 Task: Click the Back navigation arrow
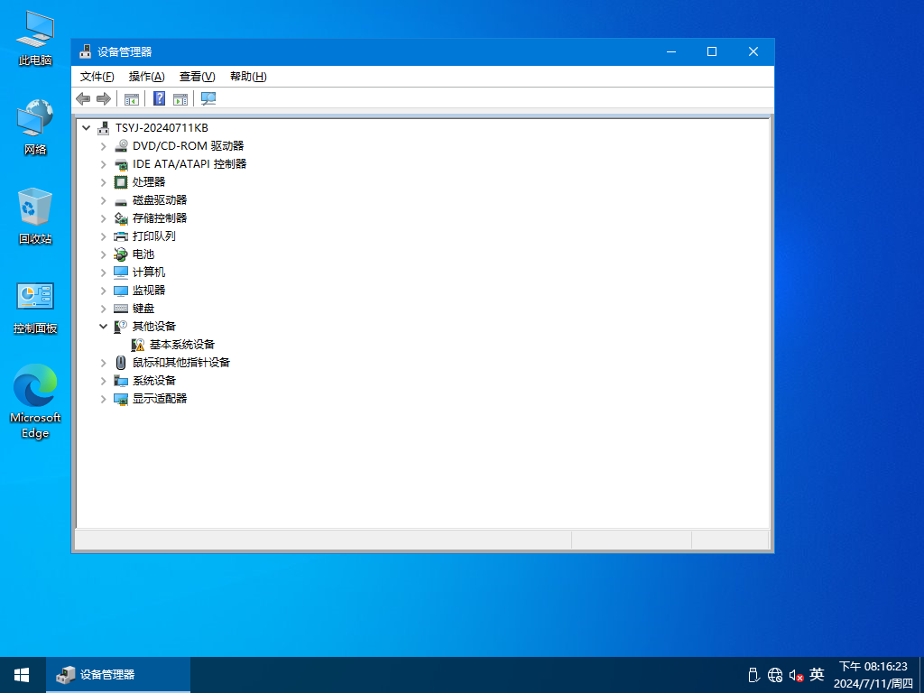(83, 98)
